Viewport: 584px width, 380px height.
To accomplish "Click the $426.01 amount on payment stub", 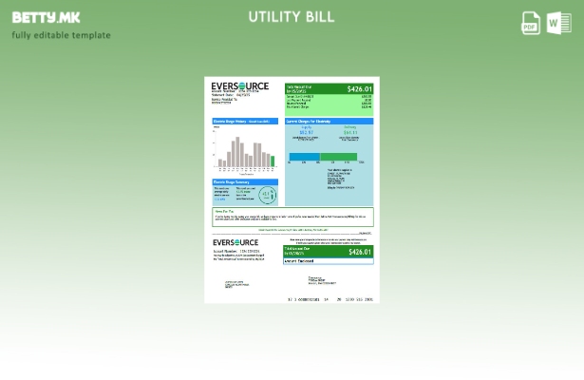I will (359, 252).
